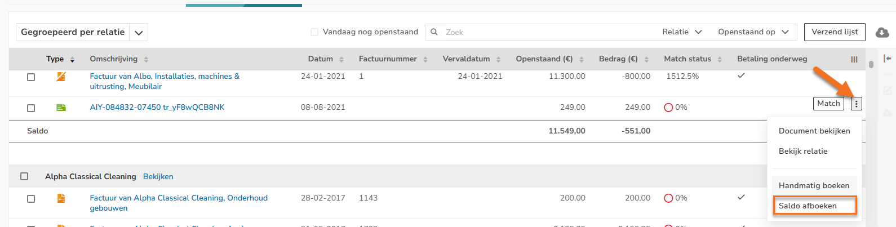Open the three-dot row actions menu
The width and height of the screenshot is (896, 227).
coord(856,104)
